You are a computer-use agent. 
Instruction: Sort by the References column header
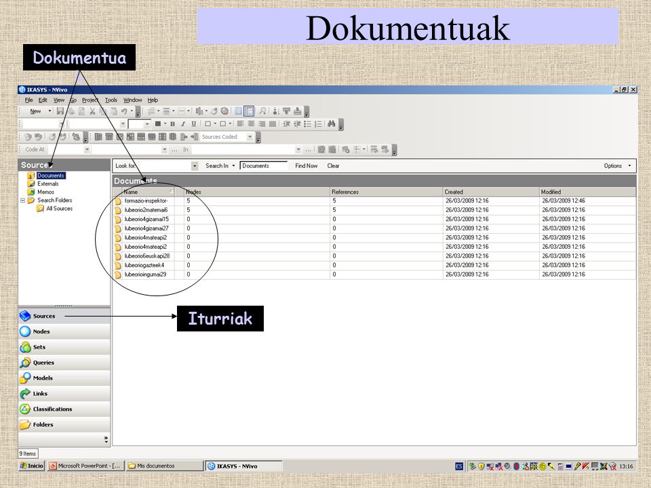click(x=386, y=192)
